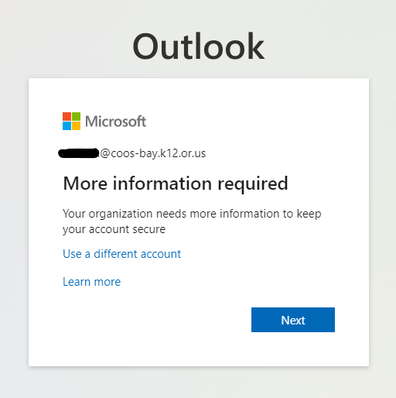The height and width of the screenshot is (398, 396).
Task: Click 'Your organization needs' description line
Action: click(192, 214)
